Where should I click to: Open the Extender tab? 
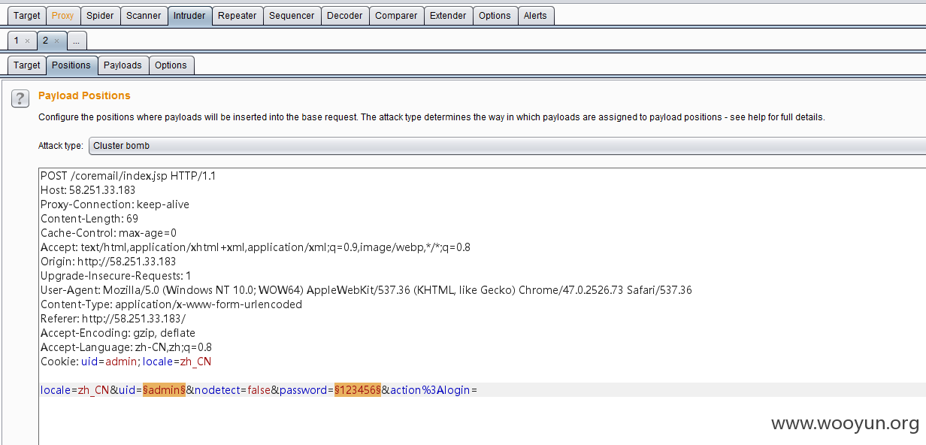[x=448, y=16]
